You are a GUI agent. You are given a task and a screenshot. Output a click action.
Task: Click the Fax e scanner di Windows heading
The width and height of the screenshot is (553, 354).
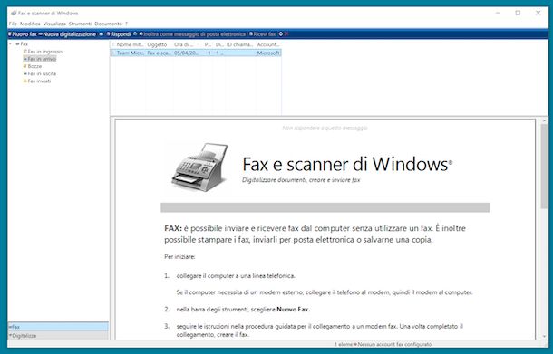pyautogui.click(x=347, y=164)
